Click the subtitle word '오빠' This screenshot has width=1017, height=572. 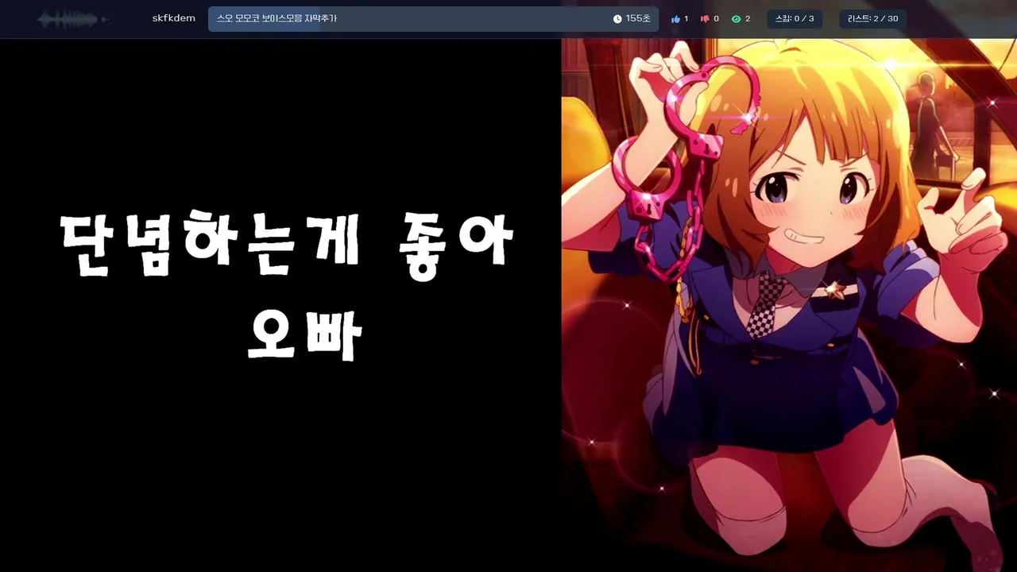(x=305, y=334)
